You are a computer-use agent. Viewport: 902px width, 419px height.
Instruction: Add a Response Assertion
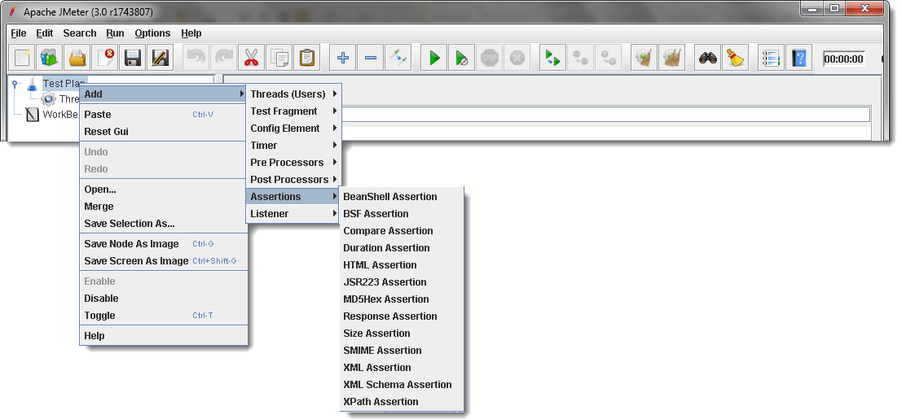tap(402, 316)
